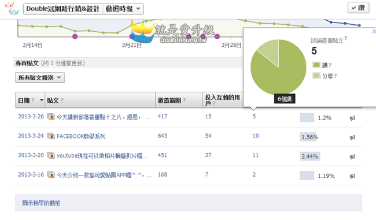
Task: Open post FACEBOOK教學系列
Action: click(x=81, y=136)
